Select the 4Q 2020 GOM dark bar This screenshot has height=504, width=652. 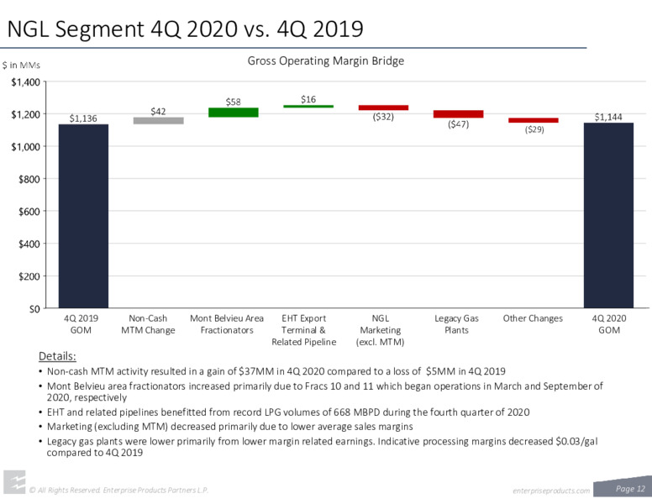click(x=608, y=215)
